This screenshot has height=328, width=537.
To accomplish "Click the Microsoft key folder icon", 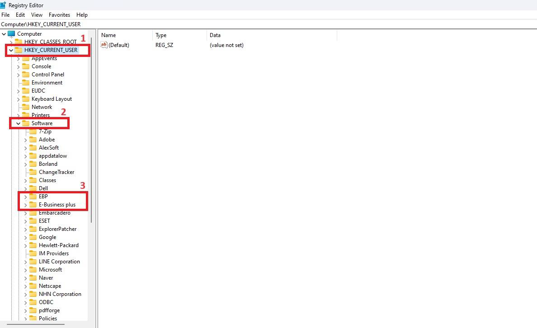I will coord(33,270).
